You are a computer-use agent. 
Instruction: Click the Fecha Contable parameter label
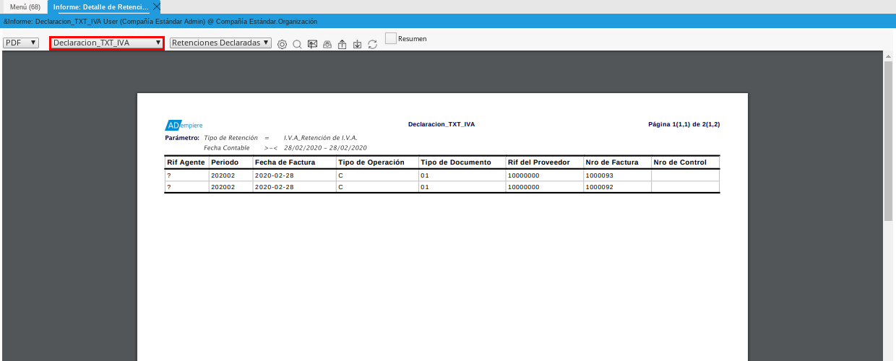point(227,147)
